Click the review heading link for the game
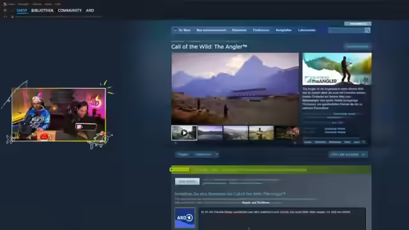The width and height of the screenshot is (409, 230). (230, 194)
